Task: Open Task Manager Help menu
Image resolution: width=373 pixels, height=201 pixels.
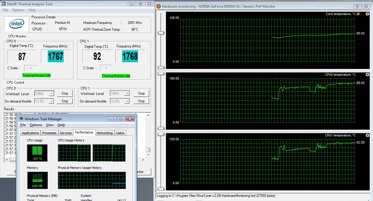Action: (61, 125)
